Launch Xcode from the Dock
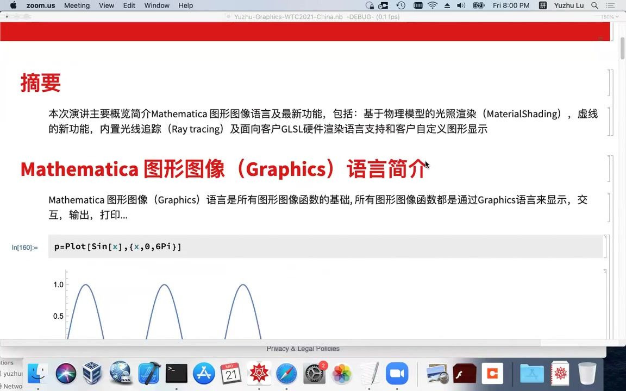626x391 pixels. (148, 373)
